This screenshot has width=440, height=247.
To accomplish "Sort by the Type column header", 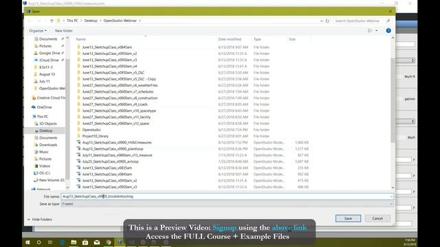I will point(257,39).
